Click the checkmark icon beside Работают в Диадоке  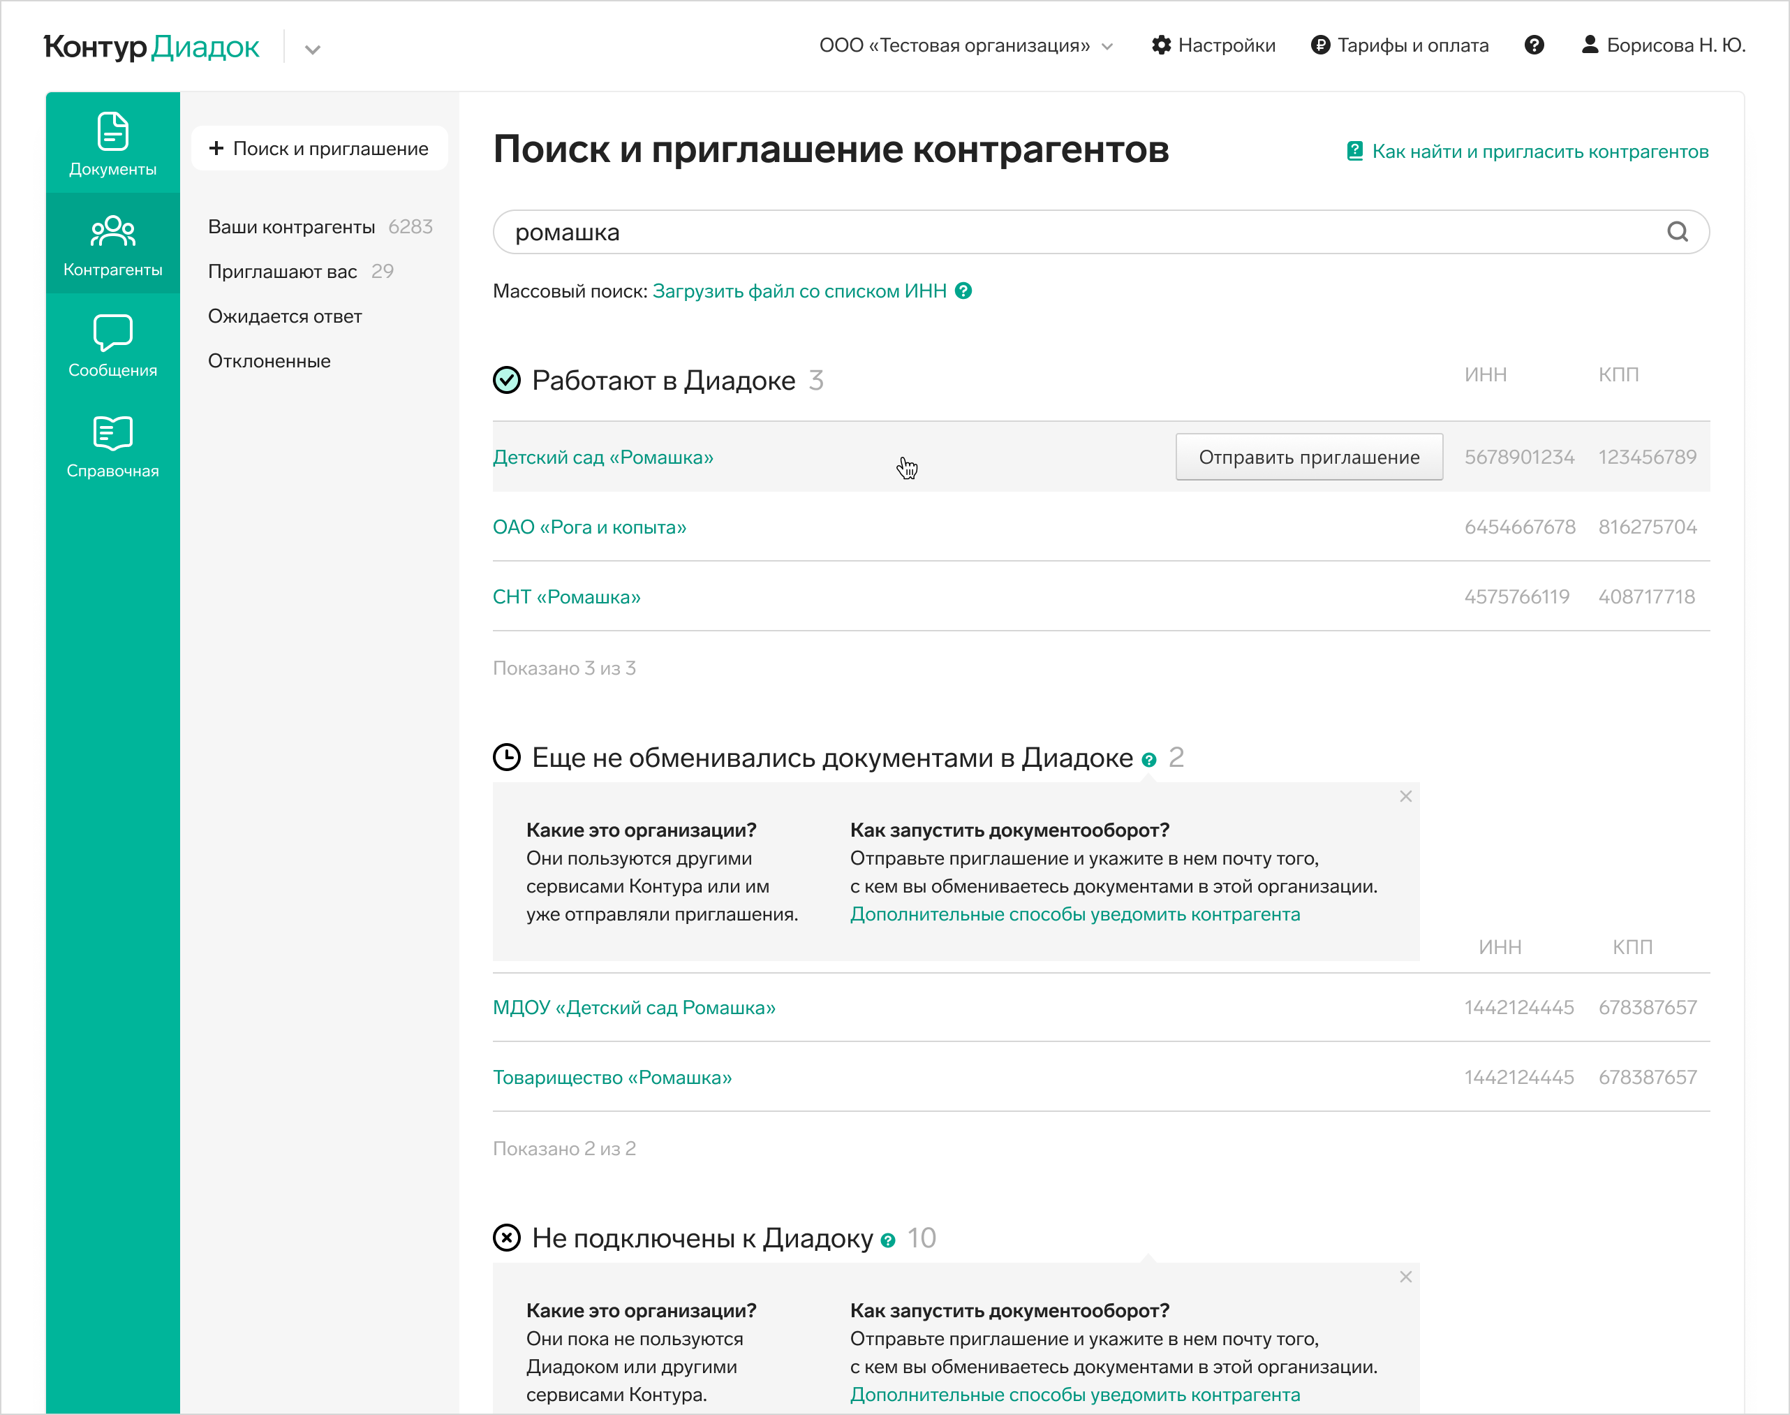click(507, 380)
